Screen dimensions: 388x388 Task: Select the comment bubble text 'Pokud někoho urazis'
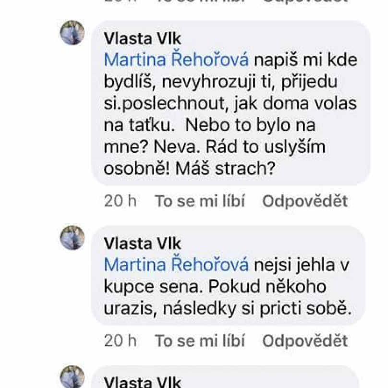[215, 297]
